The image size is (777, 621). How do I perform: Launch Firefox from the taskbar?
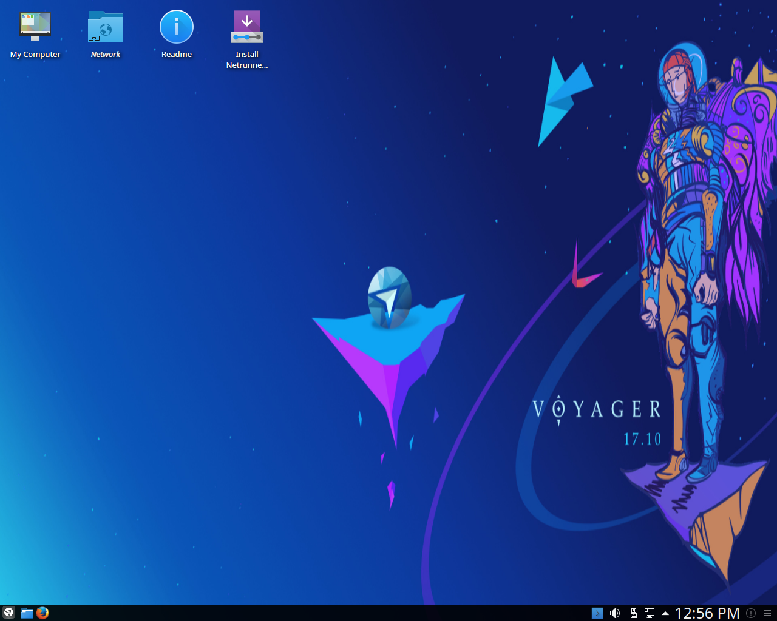click(x=42, y=613)
